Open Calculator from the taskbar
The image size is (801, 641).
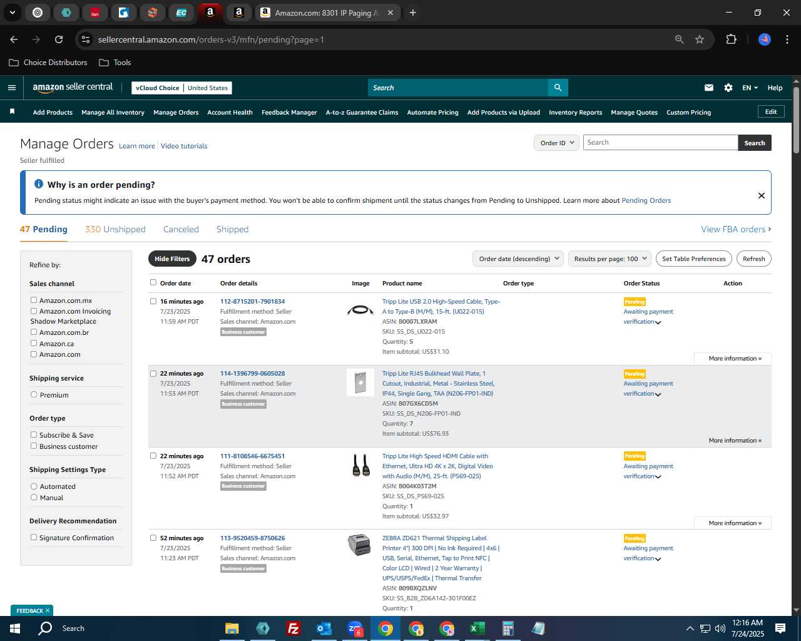[x=508, y=628]
